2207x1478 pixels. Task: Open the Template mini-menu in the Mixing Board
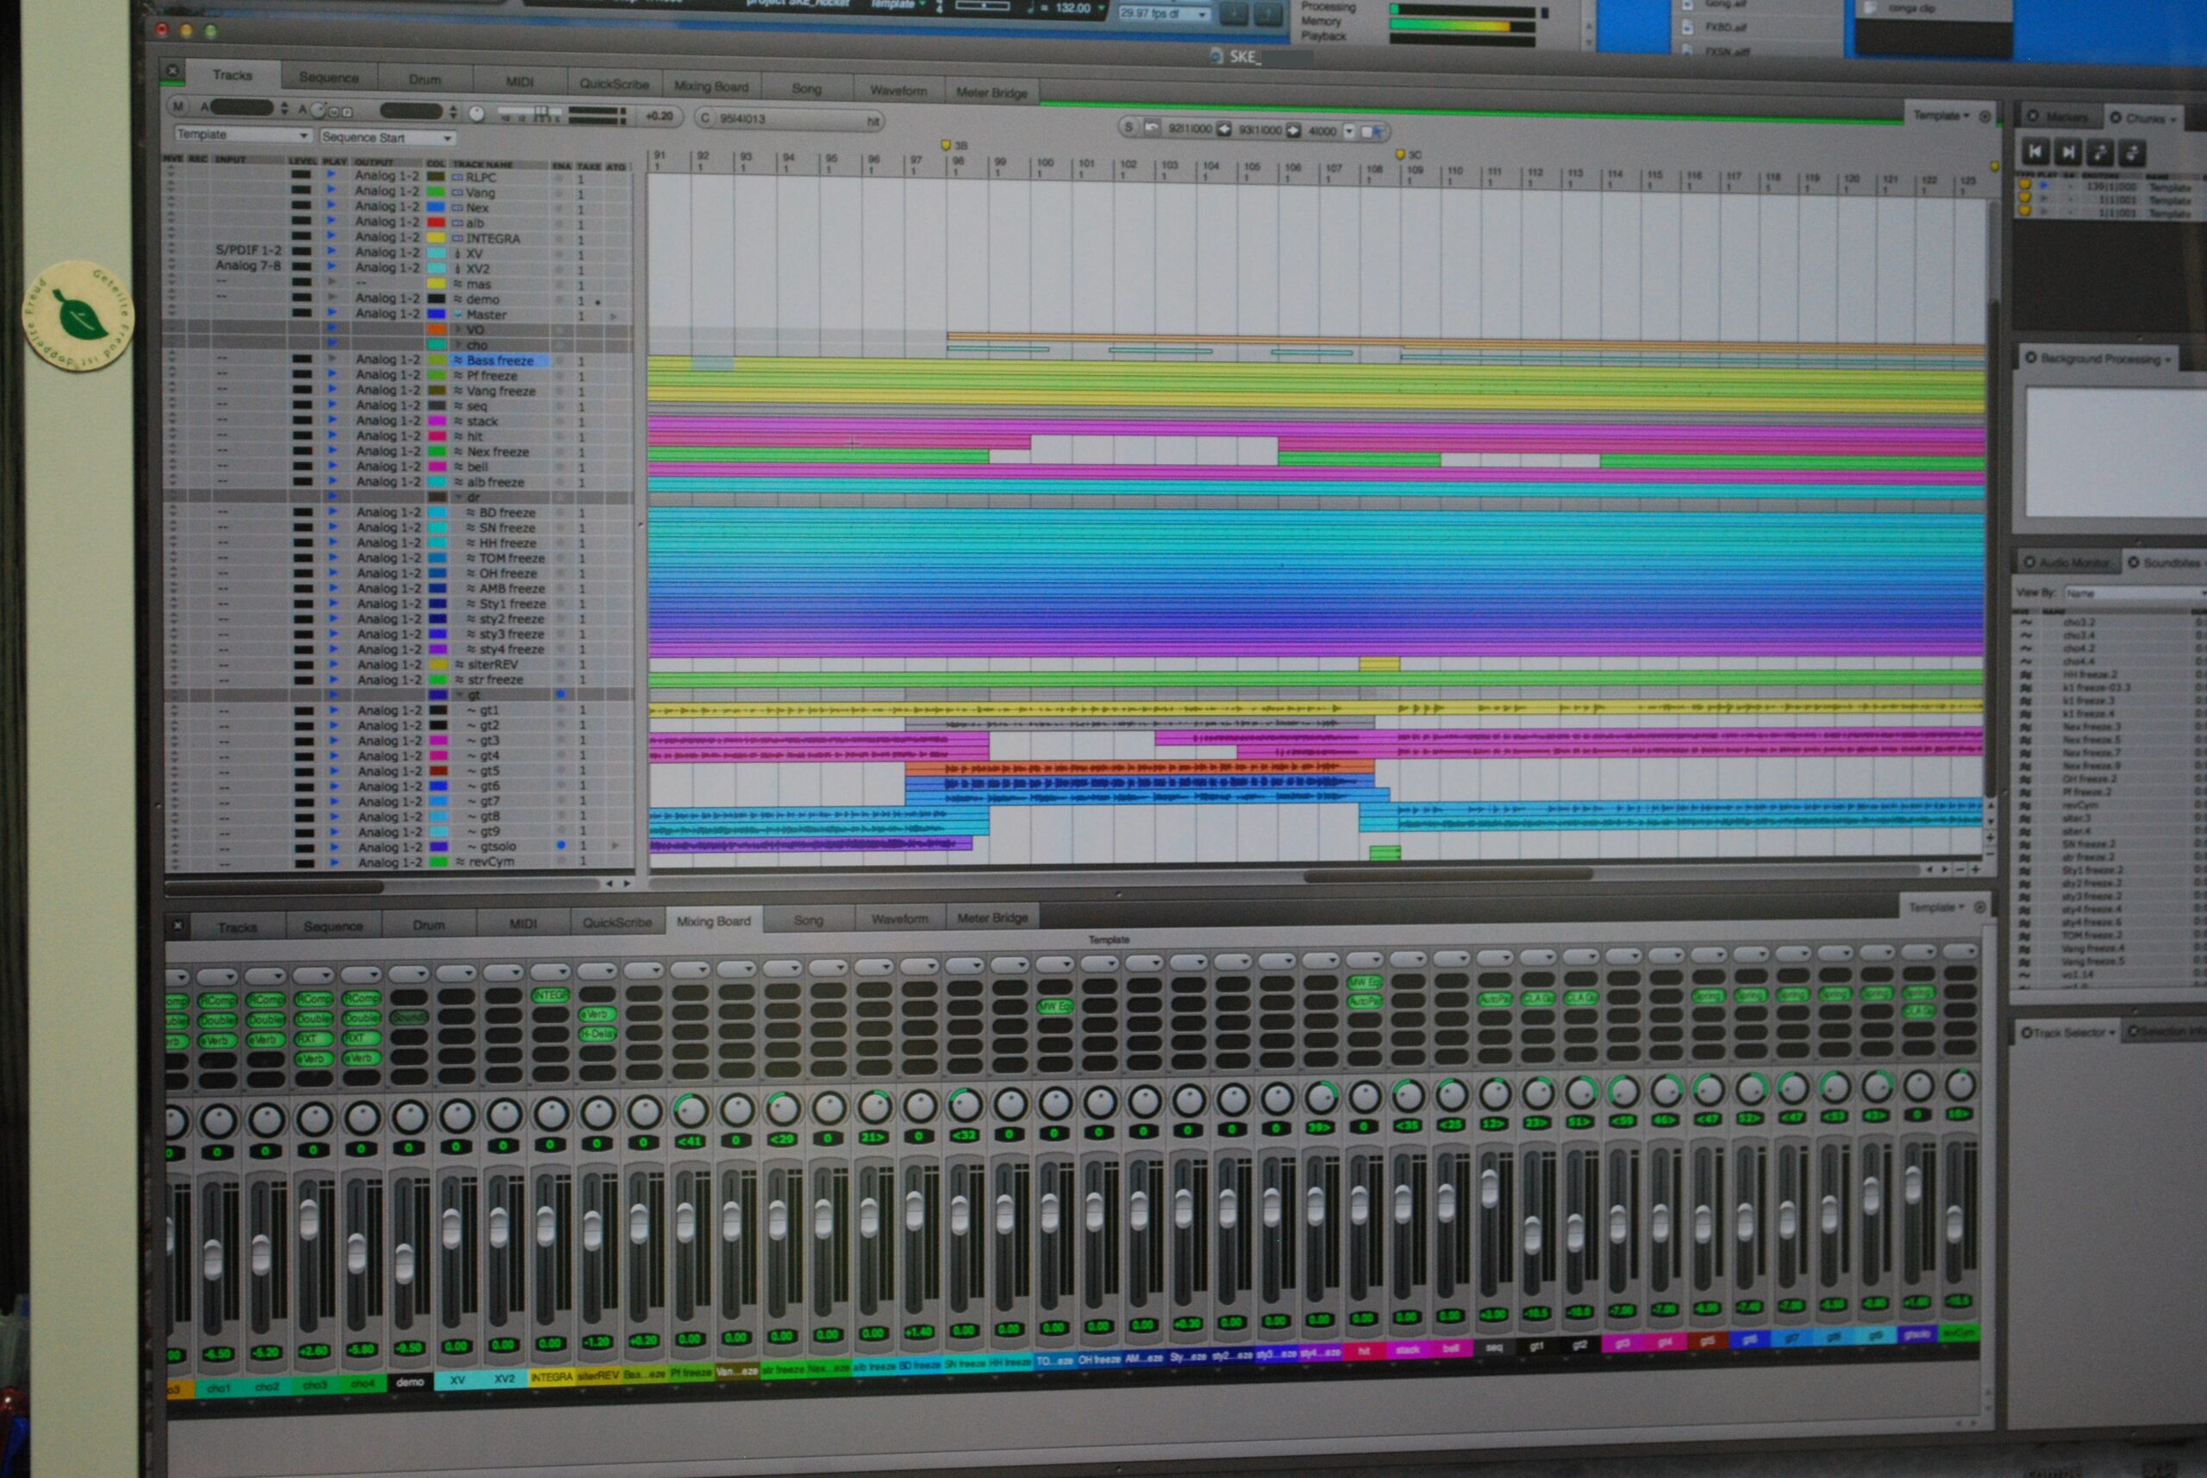(1936, 907)
